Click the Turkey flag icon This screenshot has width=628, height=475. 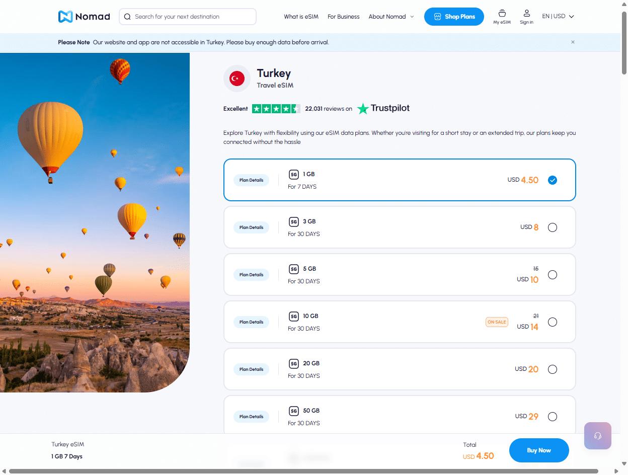237,78
